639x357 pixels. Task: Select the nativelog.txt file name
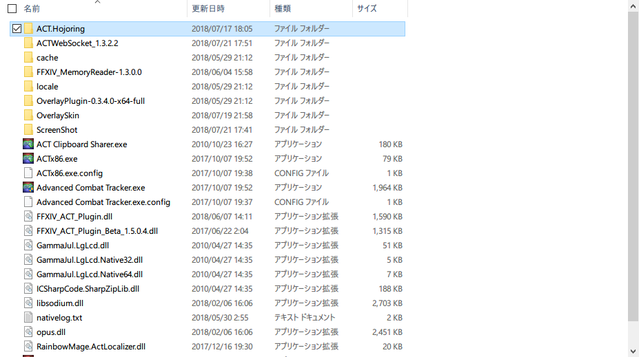[x=59, y=317]
